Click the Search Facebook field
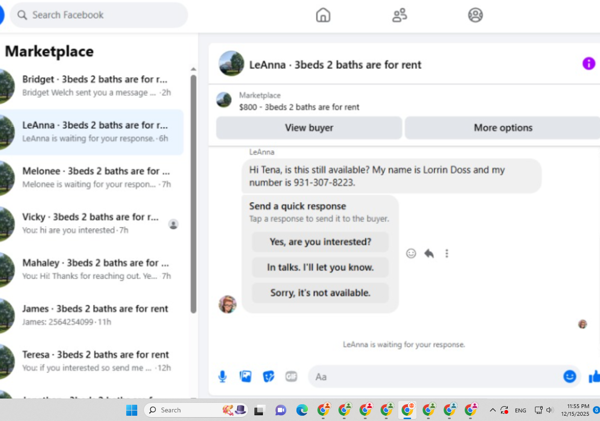Image resolution: width=600 pixels, height=421 pixels. pyautogui.click(x=99, y=15)
